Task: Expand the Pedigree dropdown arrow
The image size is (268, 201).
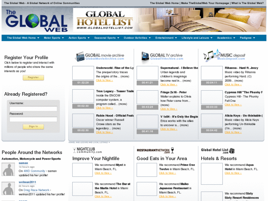Action: coord(254,38)
